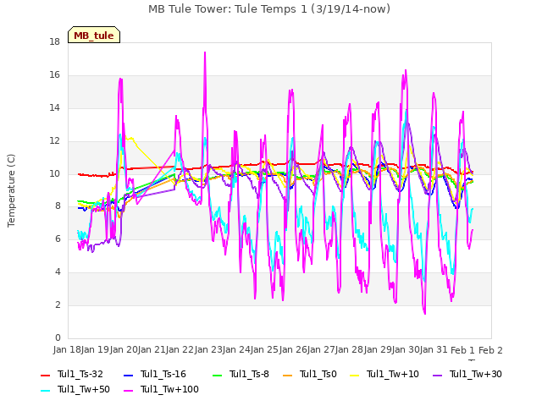Click the blue Tul1_Ts-16 legend swatch
Image resolution: width=542 pixels, height=406 pixels.
(128, 375)
